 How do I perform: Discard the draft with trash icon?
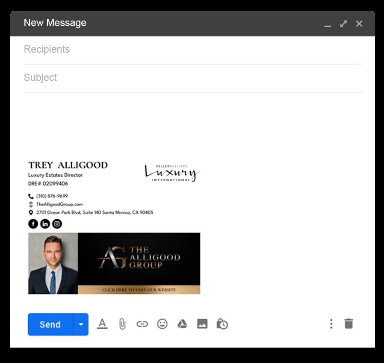click(x=349, y=324)
